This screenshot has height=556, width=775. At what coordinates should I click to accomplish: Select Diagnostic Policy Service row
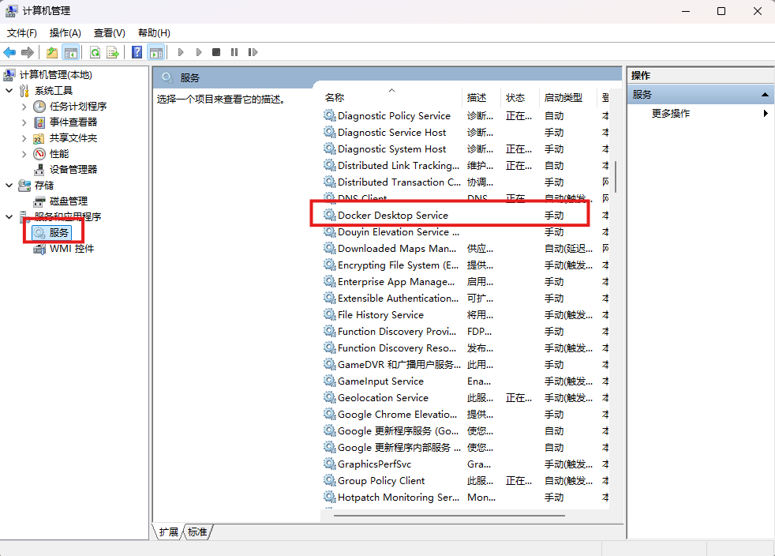pyautogui.click(x=465, y=116)
